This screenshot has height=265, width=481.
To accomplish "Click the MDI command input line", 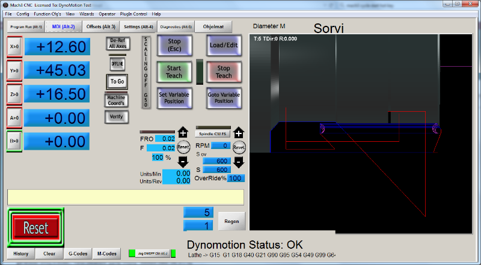I will pos(126,197).
